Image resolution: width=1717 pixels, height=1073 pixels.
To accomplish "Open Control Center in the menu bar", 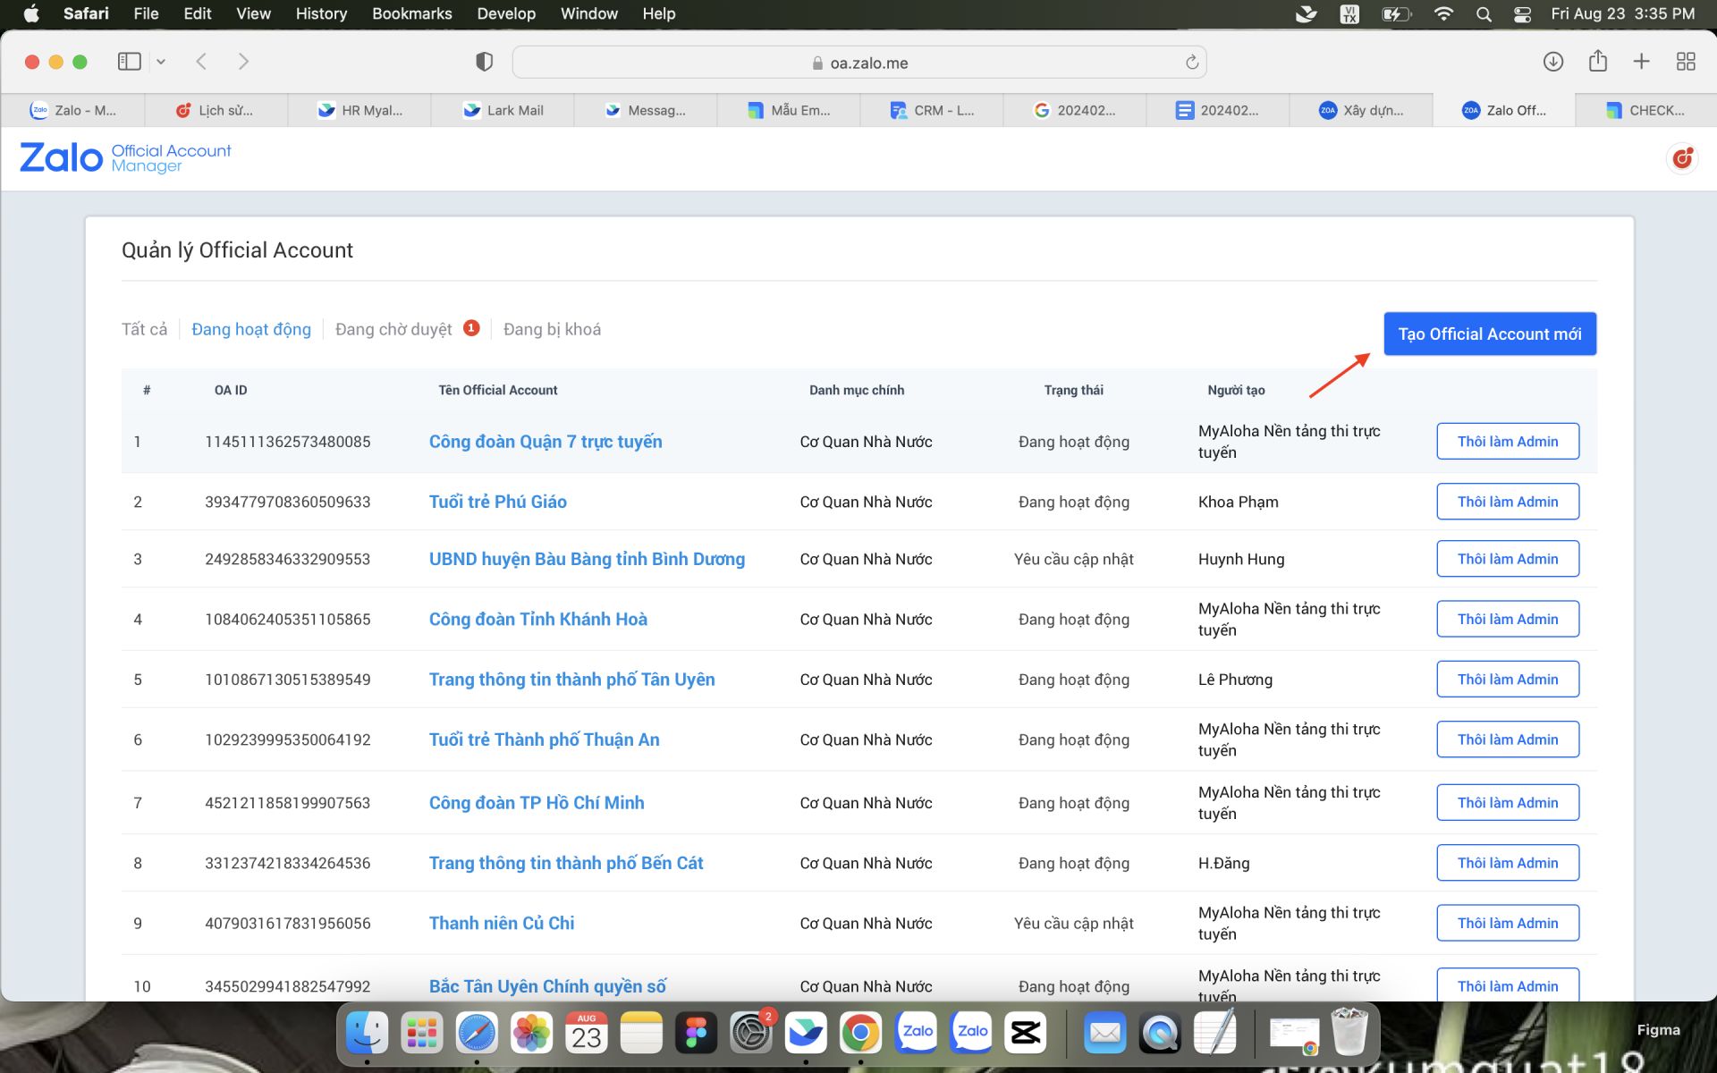I will 1522,13.
